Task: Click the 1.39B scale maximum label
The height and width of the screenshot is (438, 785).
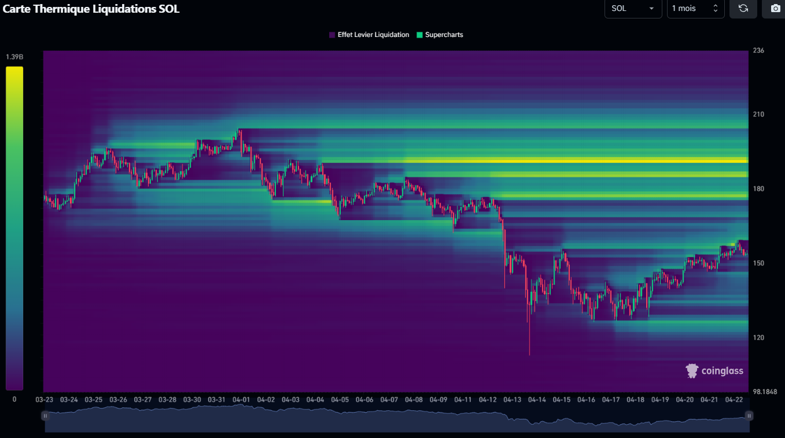Action: (x=14, y=57)
